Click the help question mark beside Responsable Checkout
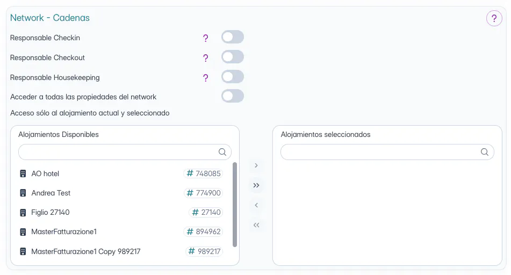511x275 pixels. pyautogui.click(x=205, y=58)
